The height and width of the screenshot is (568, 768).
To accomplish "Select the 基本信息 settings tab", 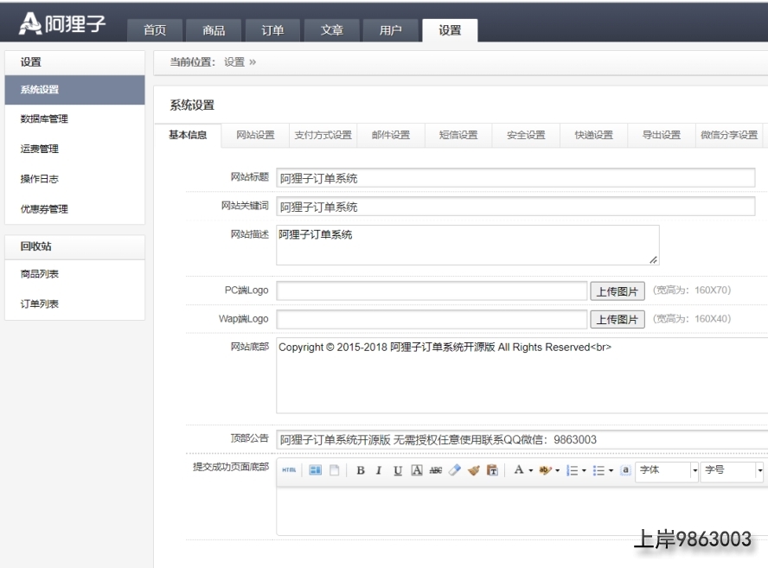I will tap(188, 135).
